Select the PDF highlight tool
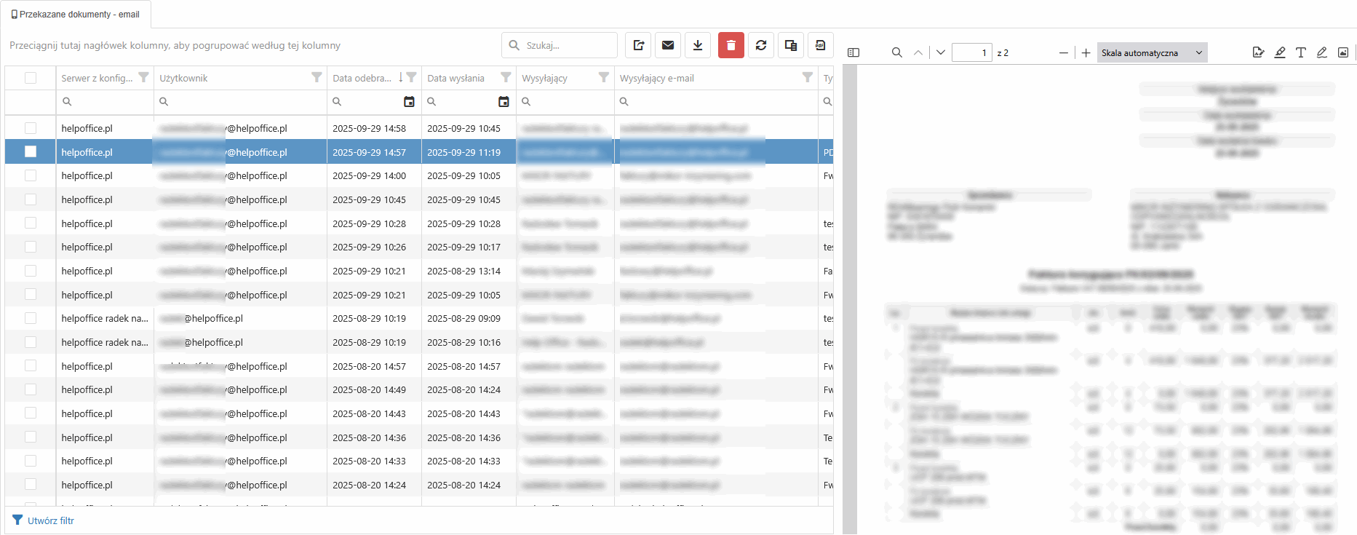The height and width of the screenshot is (535, 1357). click(1280, 52)
